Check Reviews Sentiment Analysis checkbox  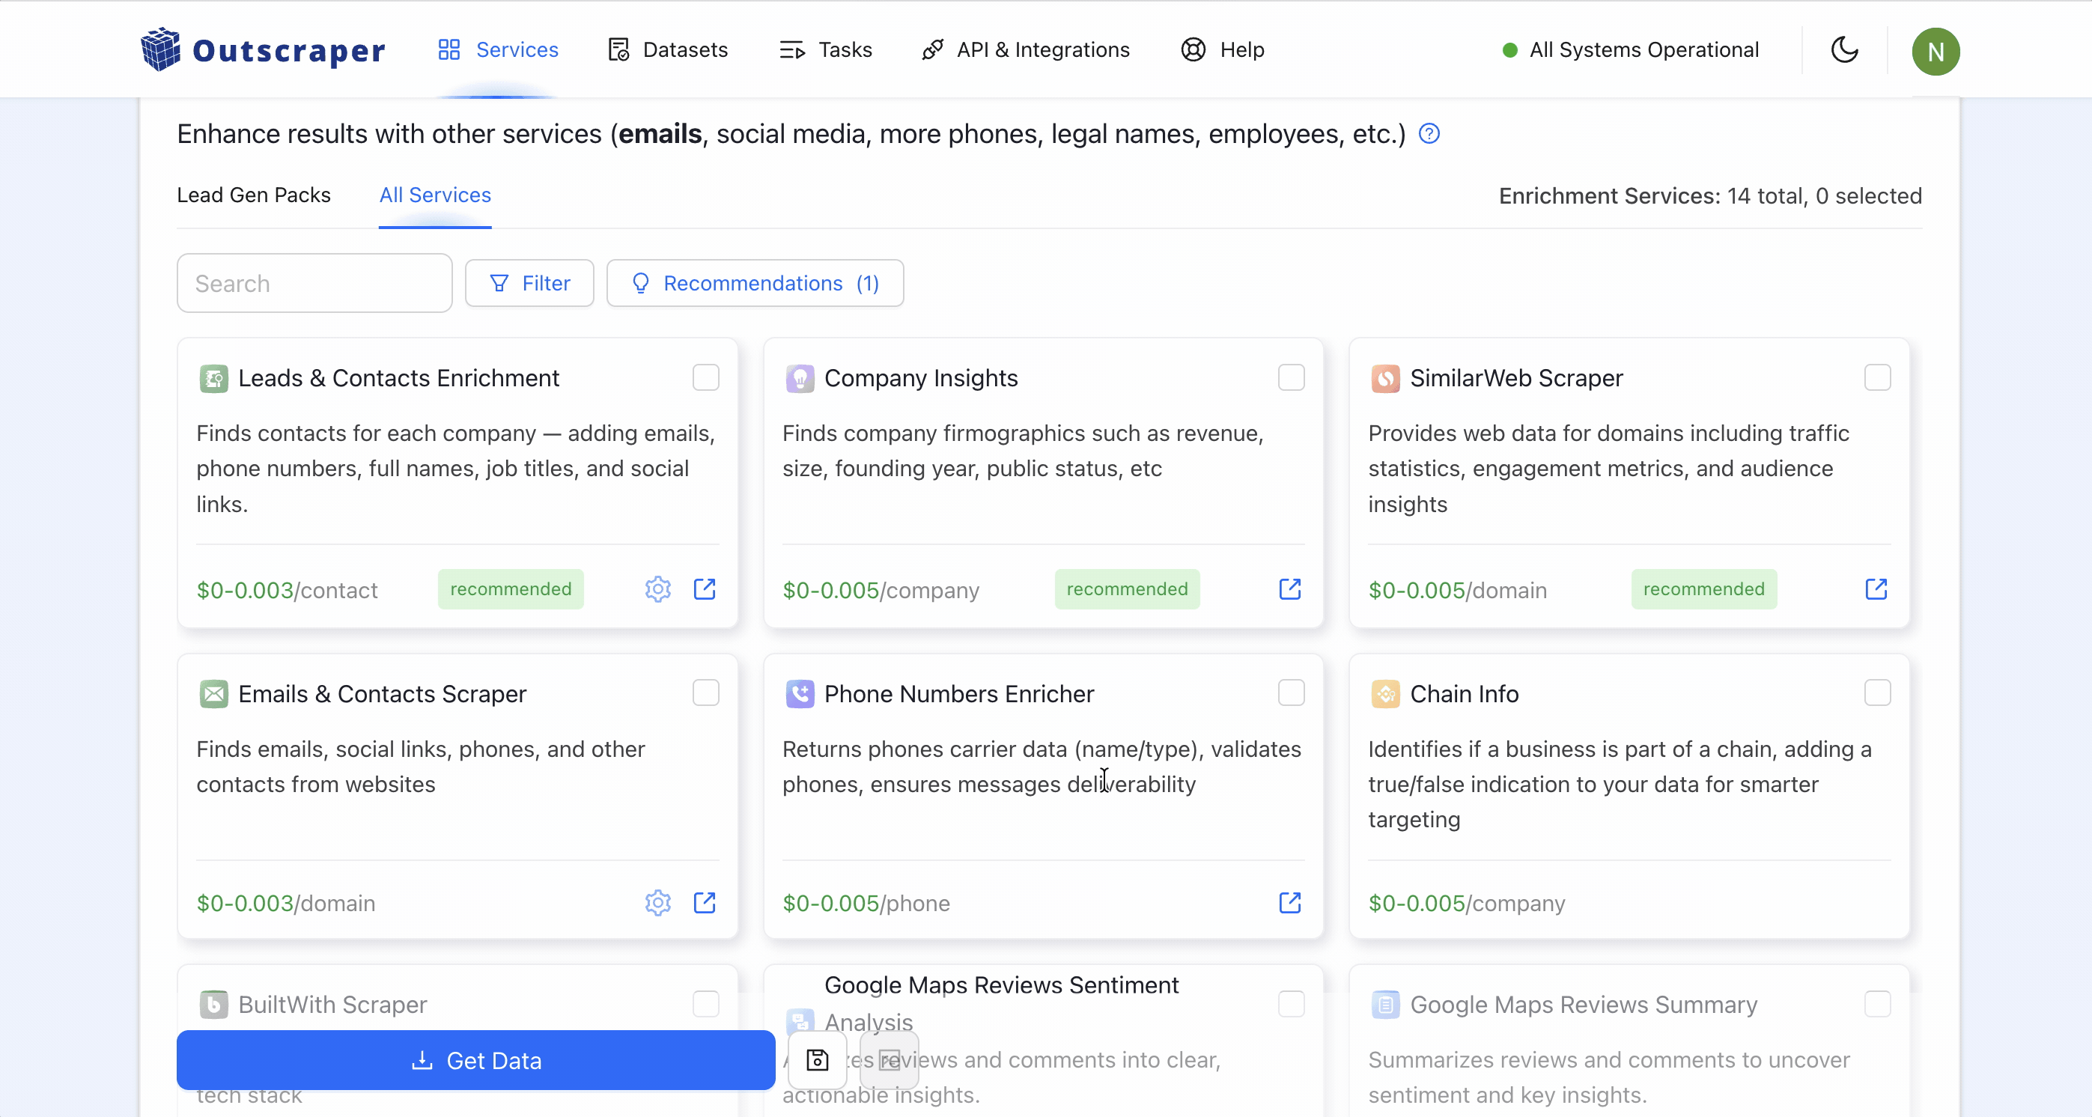pos(1290,1004)
